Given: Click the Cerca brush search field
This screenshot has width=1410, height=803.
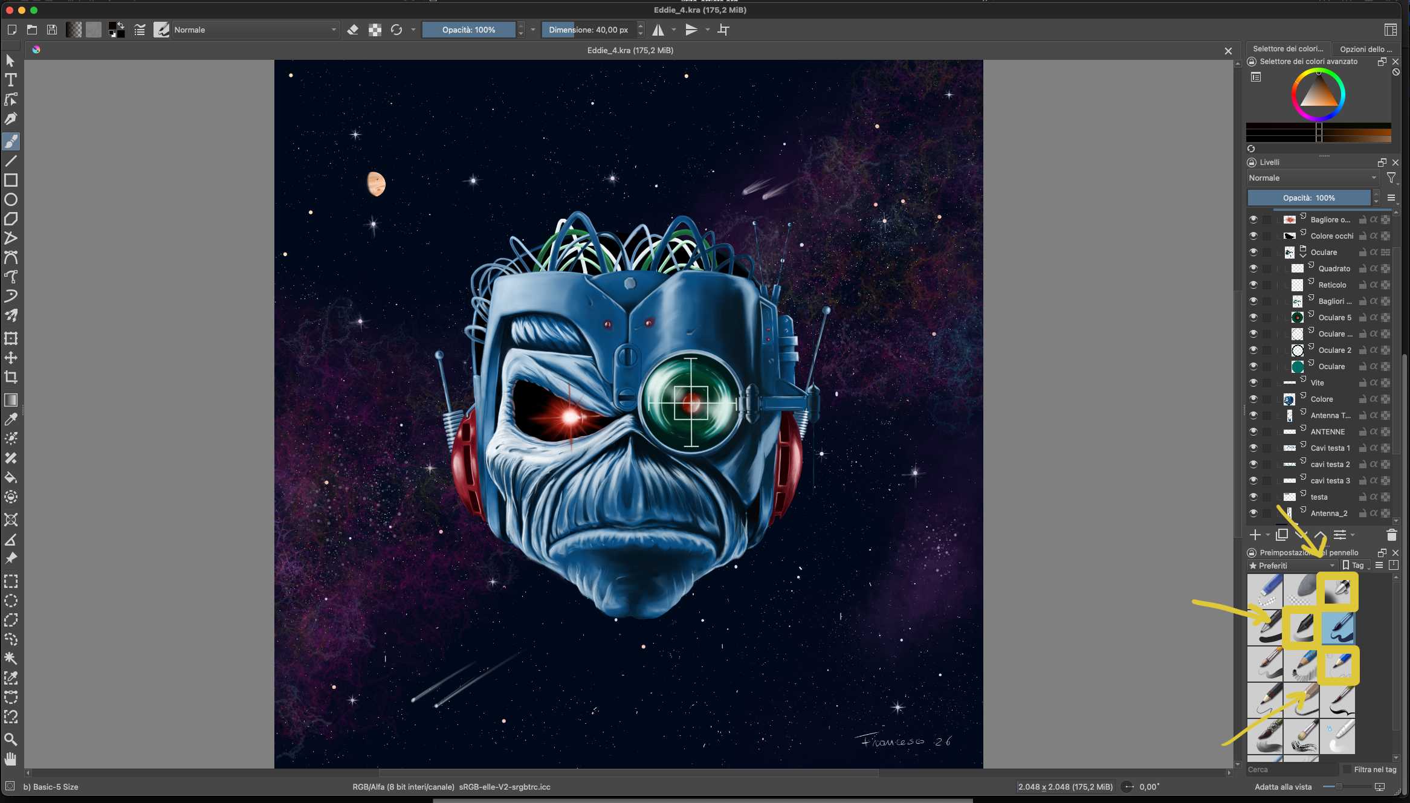Looking at the screenshot, I should coord(1291,769).
